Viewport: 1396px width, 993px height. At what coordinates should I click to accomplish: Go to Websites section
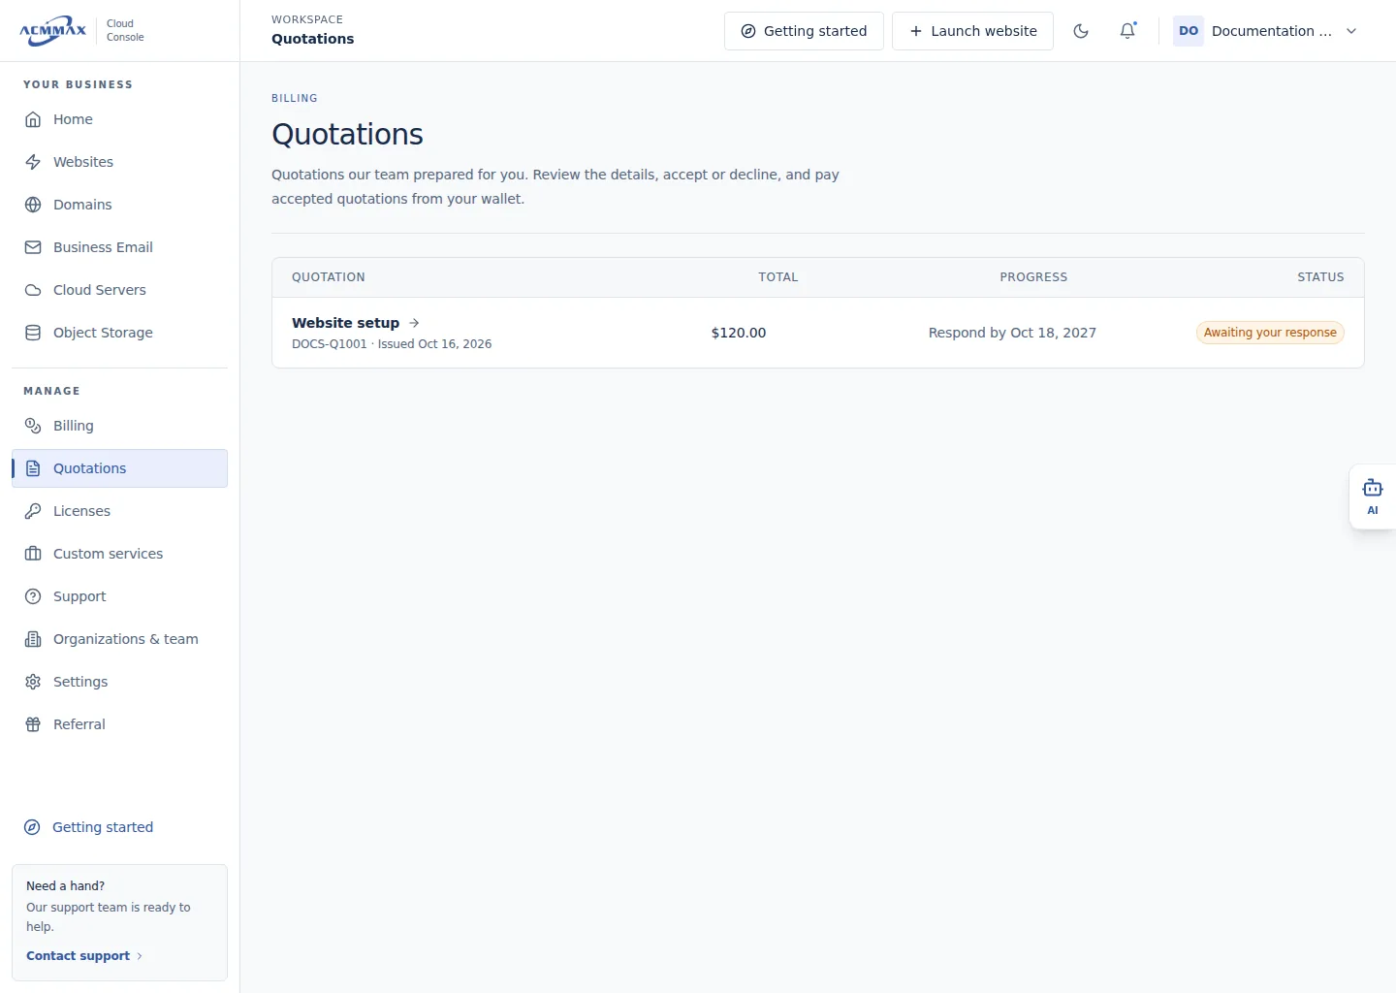pyautogui.click(x=119, y=162)
